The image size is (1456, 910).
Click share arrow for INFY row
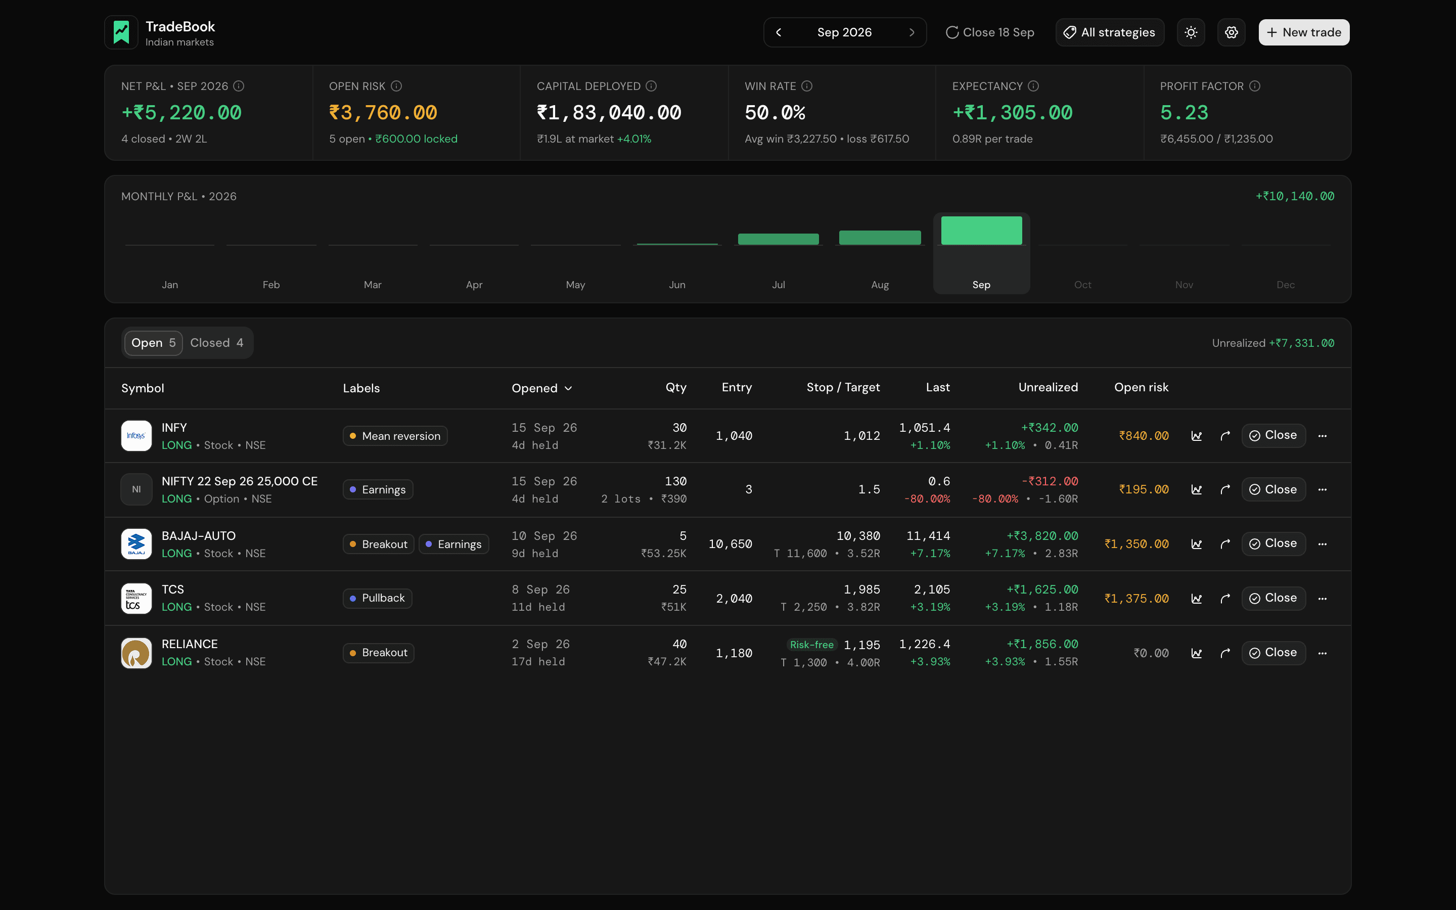tap(1225, 436)
